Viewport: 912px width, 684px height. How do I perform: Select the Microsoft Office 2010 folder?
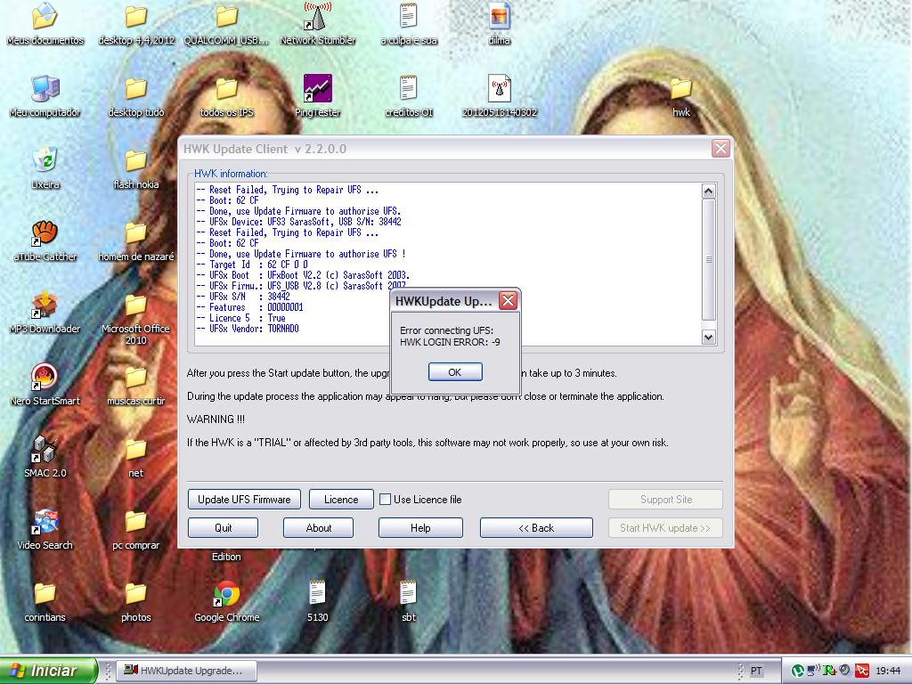136,319
